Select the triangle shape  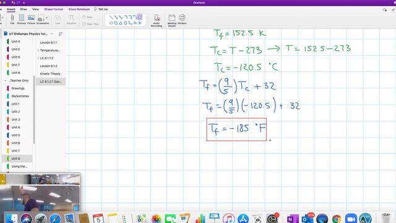(121, 23)
